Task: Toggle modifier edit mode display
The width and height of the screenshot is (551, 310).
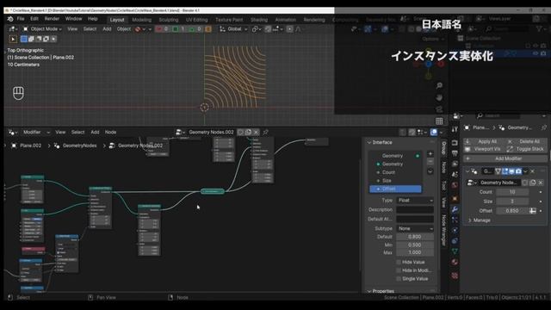Action: tap(505, 171)
